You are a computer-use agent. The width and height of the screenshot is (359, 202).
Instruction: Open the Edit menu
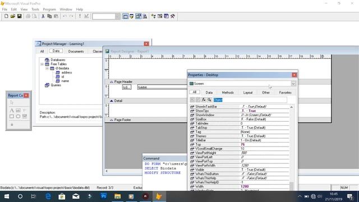pyautogui.click(x=13, y=10)
